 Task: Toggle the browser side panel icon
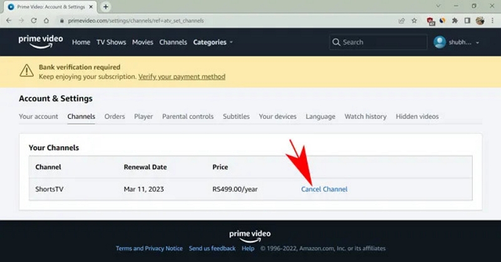click(x=467, y=21)
